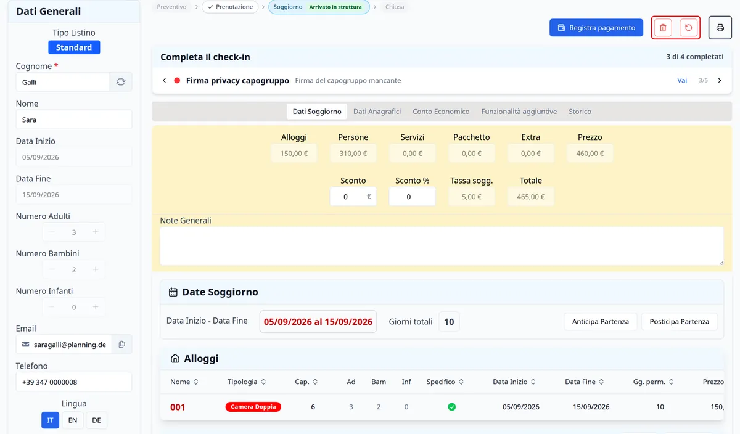Click the printer icon button

pos(720,28)
